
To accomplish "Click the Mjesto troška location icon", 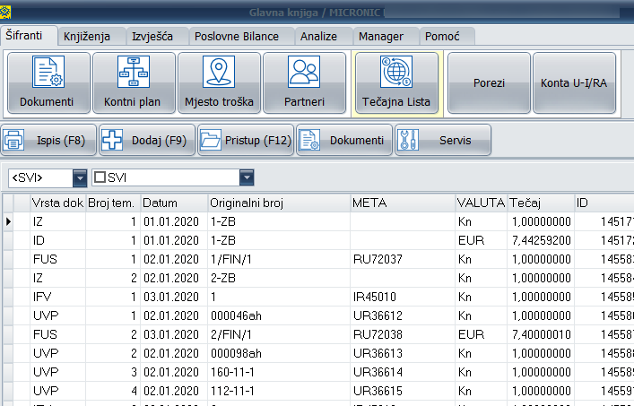I will (218, 73).
